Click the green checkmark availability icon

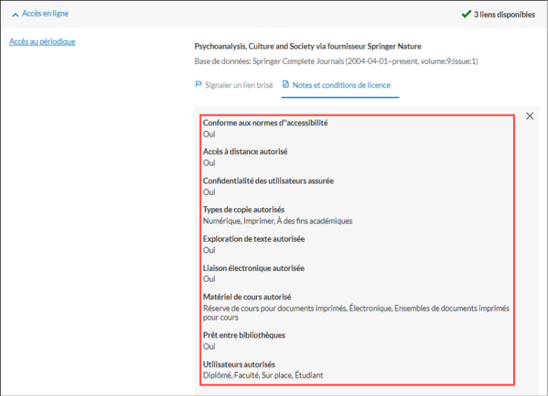coord(466,14)
